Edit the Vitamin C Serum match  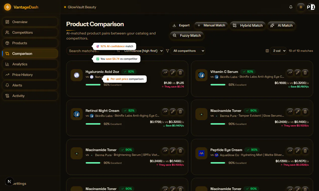coord(298,73)
